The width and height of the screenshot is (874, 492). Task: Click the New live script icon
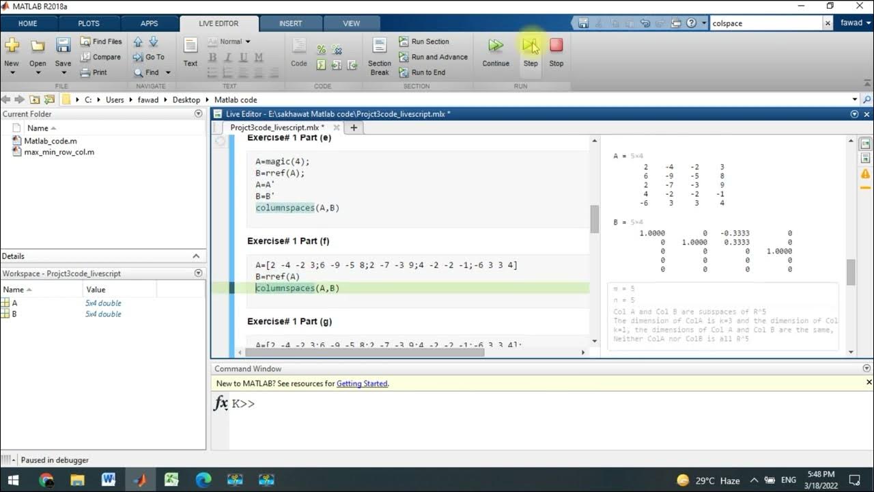12,46
